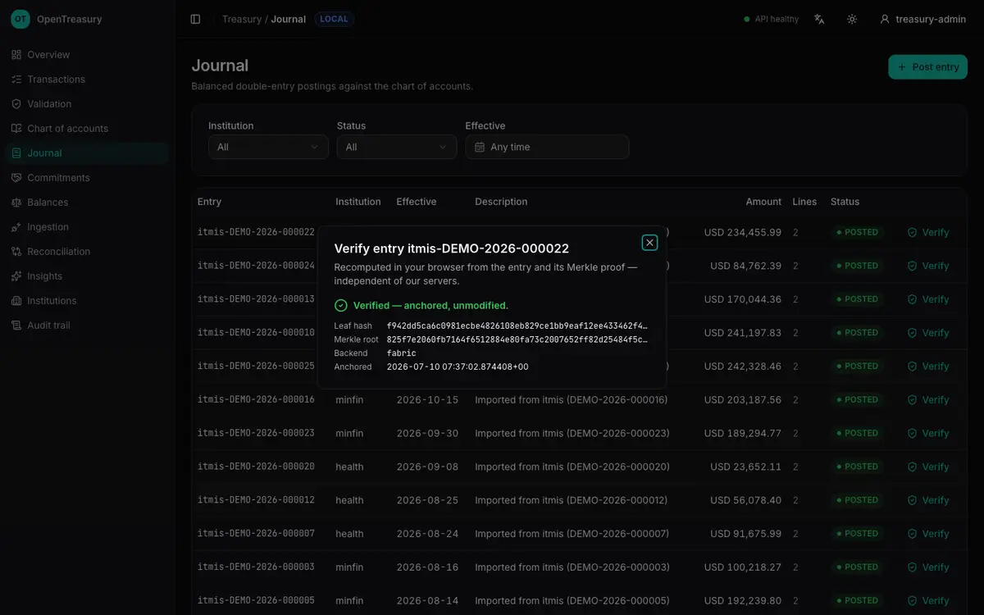Click Verify shield icon for entry 000012
The image size is (984, 615).
pyautogui.click(x=912, y=500)
